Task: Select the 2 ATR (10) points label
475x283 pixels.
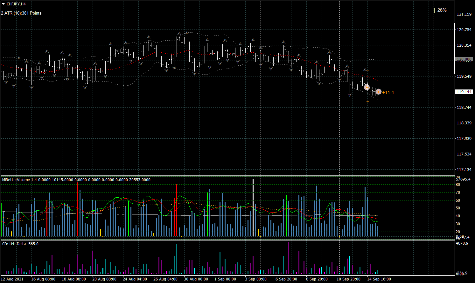Action: point(21,13)
